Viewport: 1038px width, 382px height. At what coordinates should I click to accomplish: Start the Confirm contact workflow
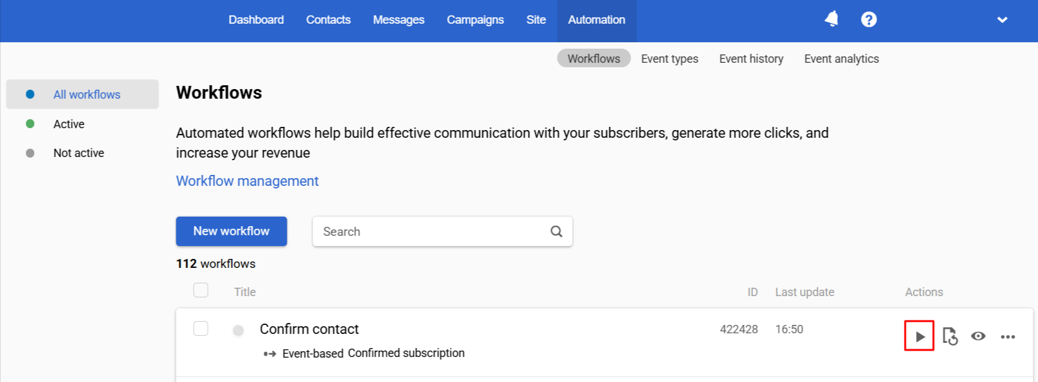tap(919, 336)
